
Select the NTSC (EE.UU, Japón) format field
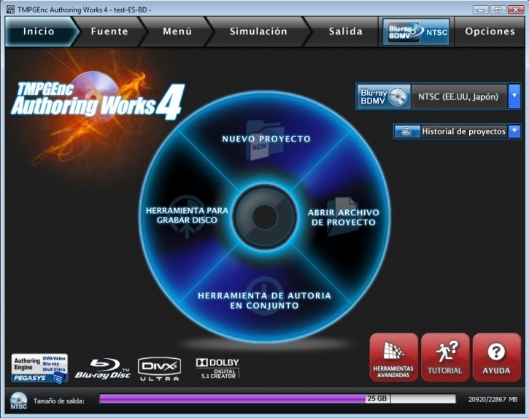tap(458, 97)
